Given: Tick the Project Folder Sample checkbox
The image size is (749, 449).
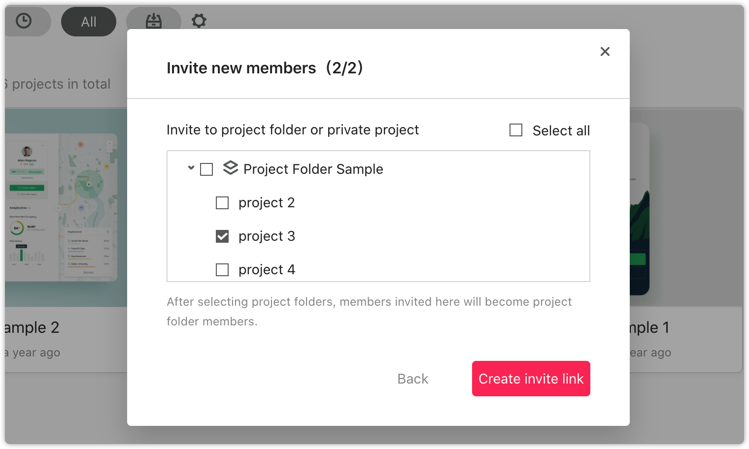Looking at the screenshot, I should click(x=206, y=169).
